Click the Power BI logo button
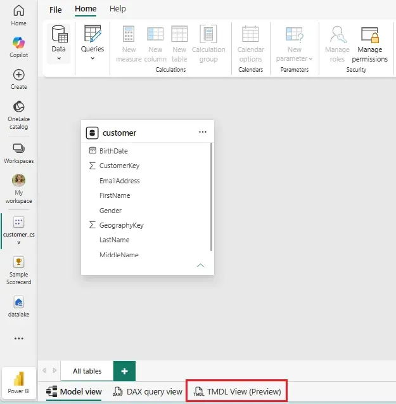 pos(18,382)
